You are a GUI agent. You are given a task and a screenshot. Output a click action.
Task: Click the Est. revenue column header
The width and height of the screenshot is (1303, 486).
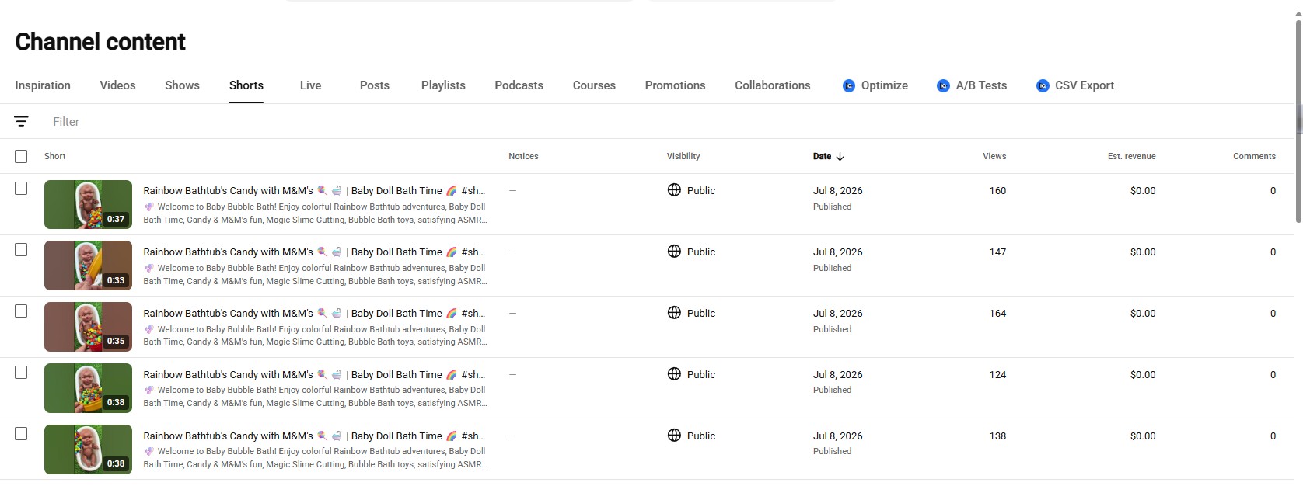1131,156
